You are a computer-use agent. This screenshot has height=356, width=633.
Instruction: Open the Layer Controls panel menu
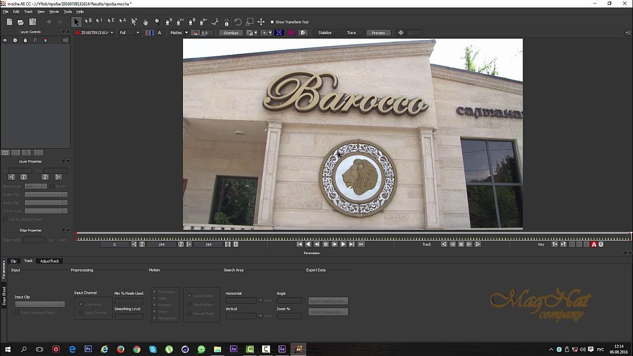pos(65,40)
